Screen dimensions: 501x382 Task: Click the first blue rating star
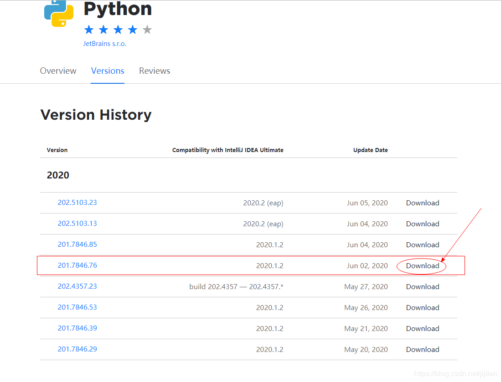(x=89, y=30)
